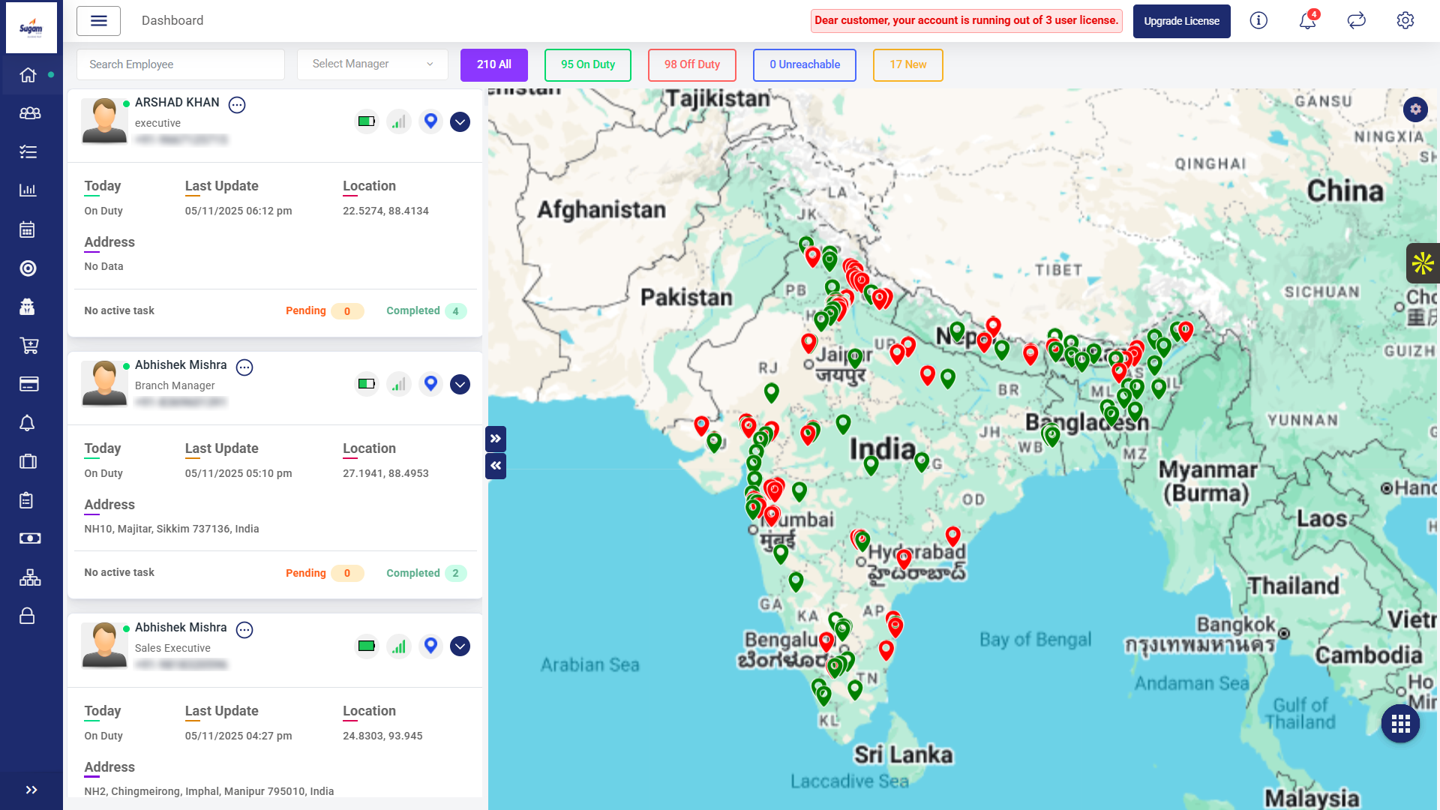Open the organization hierarchy sidebar icon
The height and width of the screenshot is (810, 1440).
tap(29, 577)
